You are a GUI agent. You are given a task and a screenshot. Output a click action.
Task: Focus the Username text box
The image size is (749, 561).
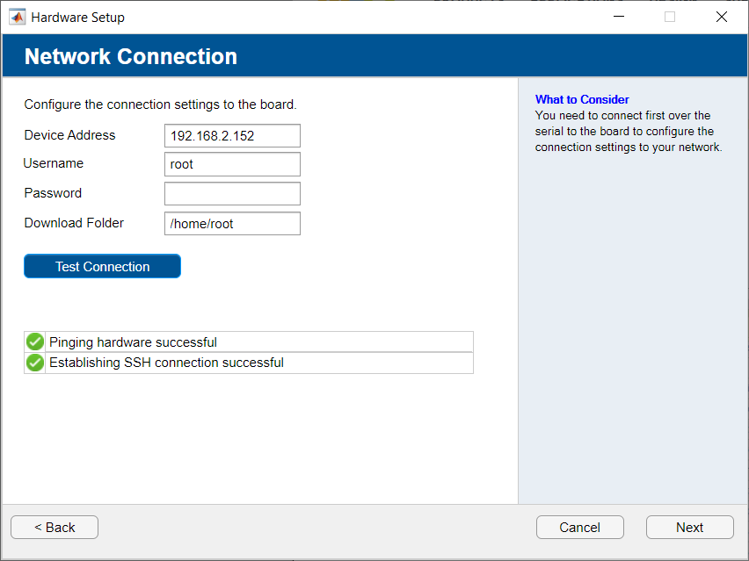[x=232, y=164]
